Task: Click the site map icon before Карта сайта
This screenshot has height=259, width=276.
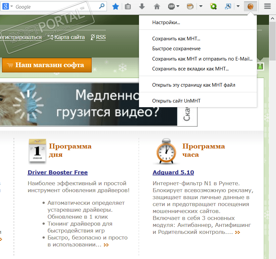Action: coord(51,37)
